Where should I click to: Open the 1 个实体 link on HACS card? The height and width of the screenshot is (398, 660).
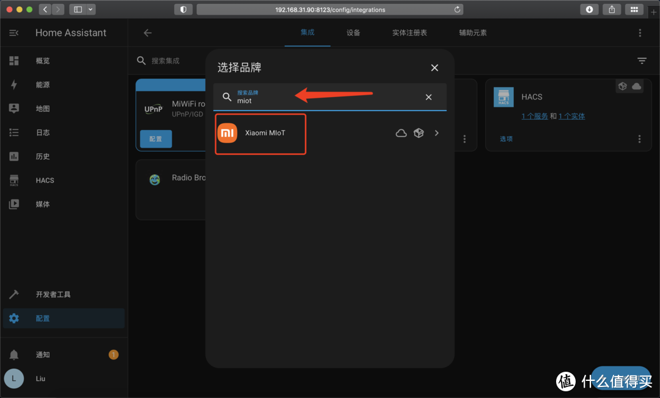click(x=572, y=115)
